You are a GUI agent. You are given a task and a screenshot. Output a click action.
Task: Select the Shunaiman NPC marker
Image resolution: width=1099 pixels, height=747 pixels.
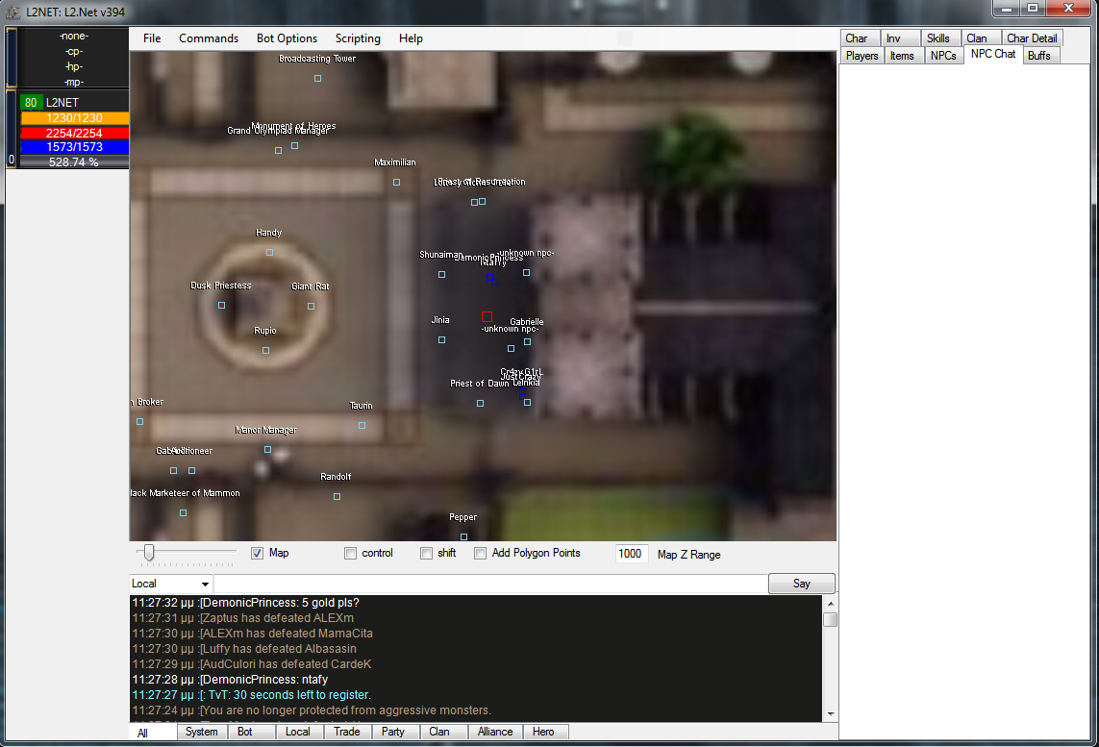tap(441, 275)
